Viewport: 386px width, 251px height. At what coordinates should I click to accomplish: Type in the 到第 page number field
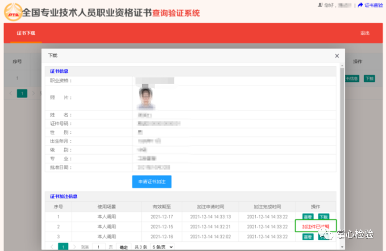click(x=99, y=247)
